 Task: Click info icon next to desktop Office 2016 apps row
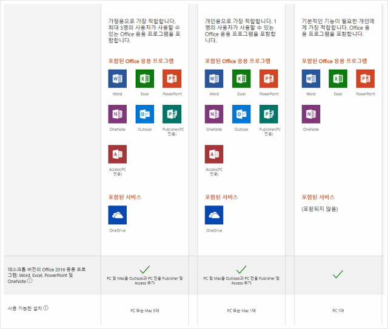coord(30,281)
